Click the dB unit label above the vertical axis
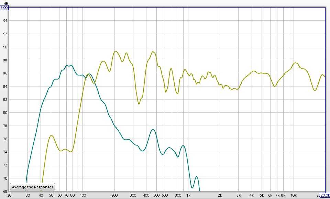 coord(6,3)
